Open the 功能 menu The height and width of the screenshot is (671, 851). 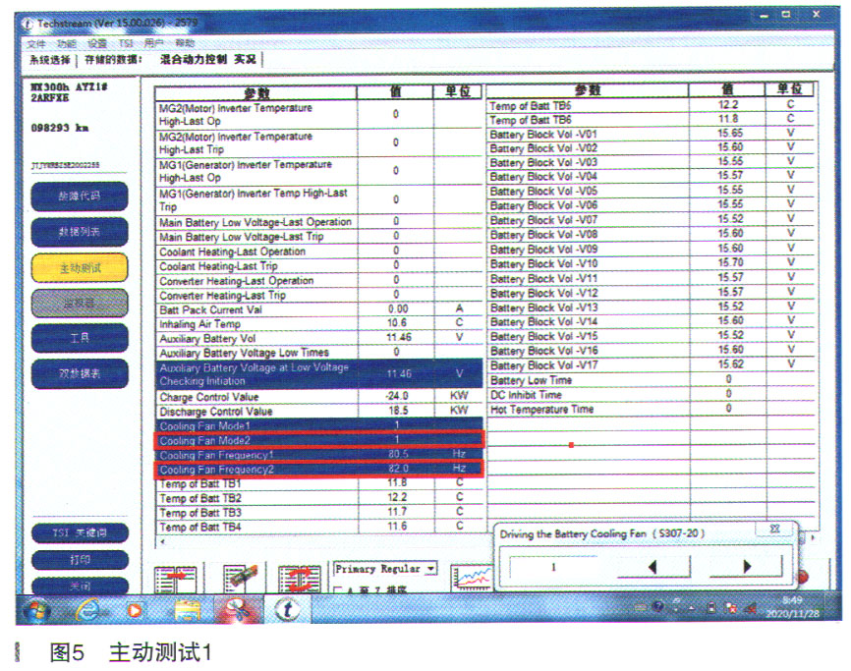pyautogui.click(x=67, y=43)
